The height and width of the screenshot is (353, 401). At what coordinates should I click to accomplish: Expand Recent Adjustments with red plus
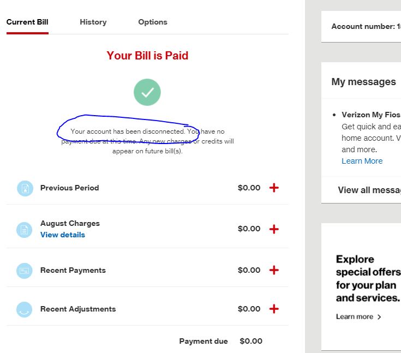pos(274,309)
